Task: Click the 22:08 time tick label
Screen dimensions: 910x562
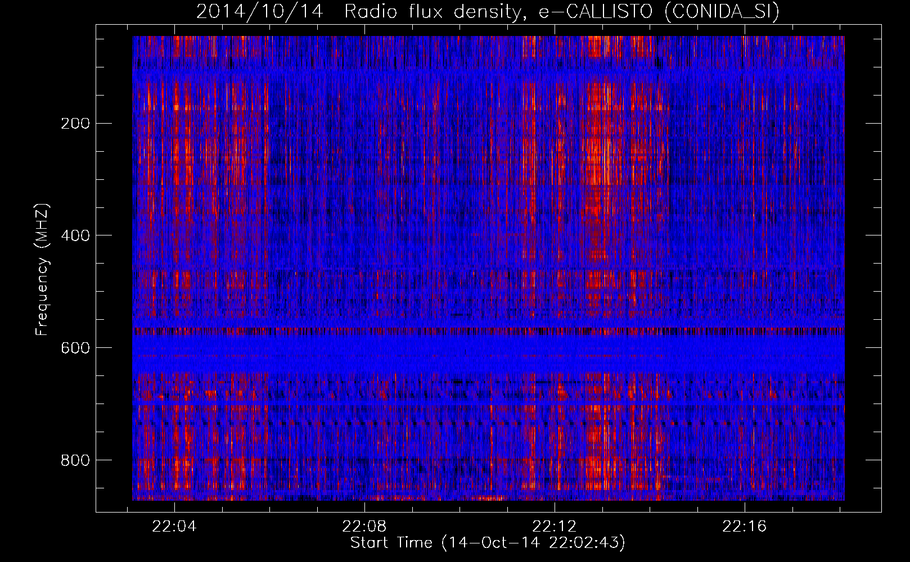Action: (x=364, y=526)
